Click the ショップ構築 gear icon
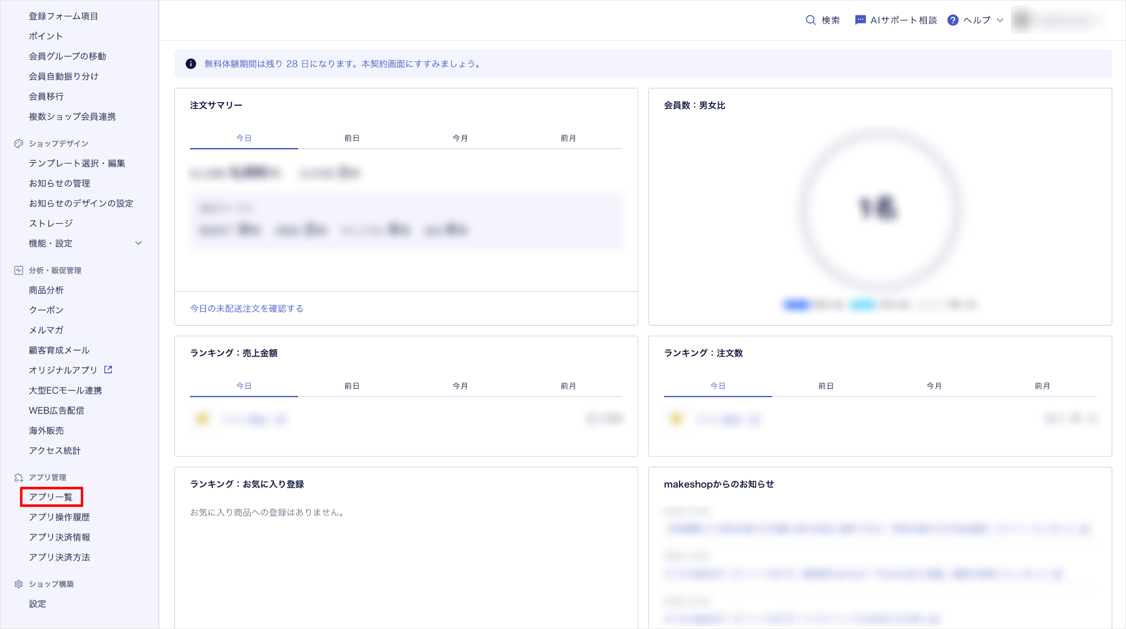The width and height of the screenshot is (1126, 629). click(18, 584)
